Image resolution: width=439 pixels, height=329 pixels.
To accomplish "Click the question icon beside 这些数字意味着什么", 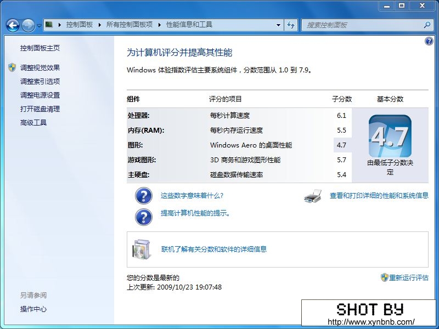I will pyautogui.click(x=144, y=196).
